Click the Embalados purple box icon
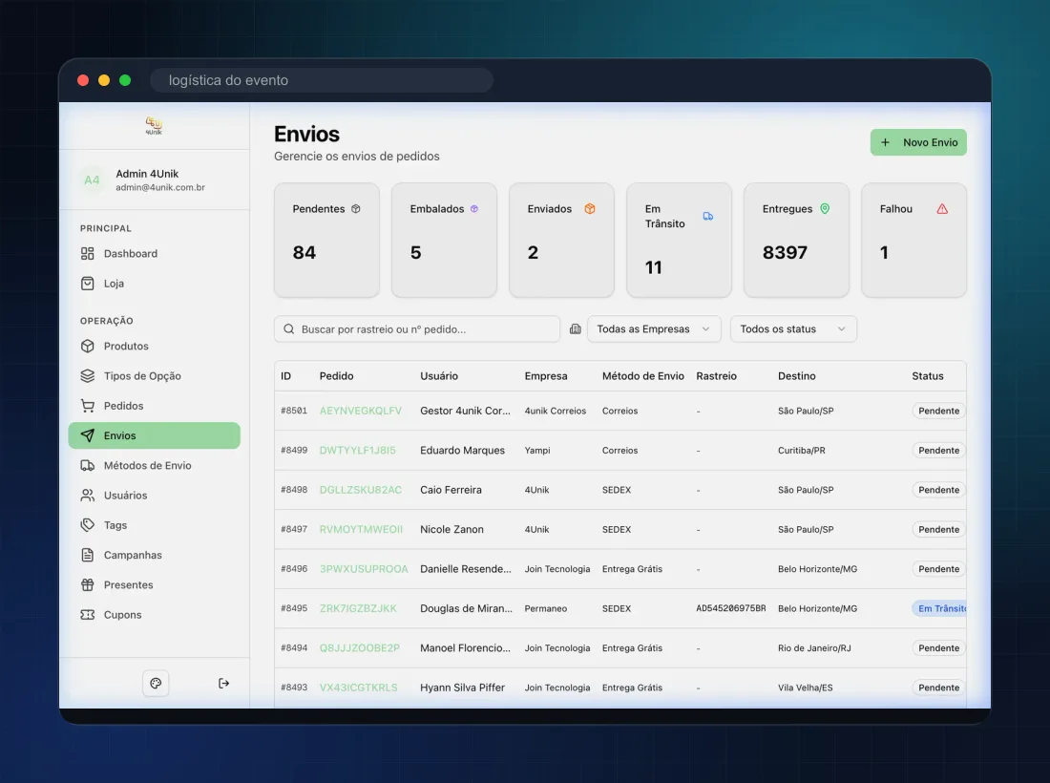 474,209
